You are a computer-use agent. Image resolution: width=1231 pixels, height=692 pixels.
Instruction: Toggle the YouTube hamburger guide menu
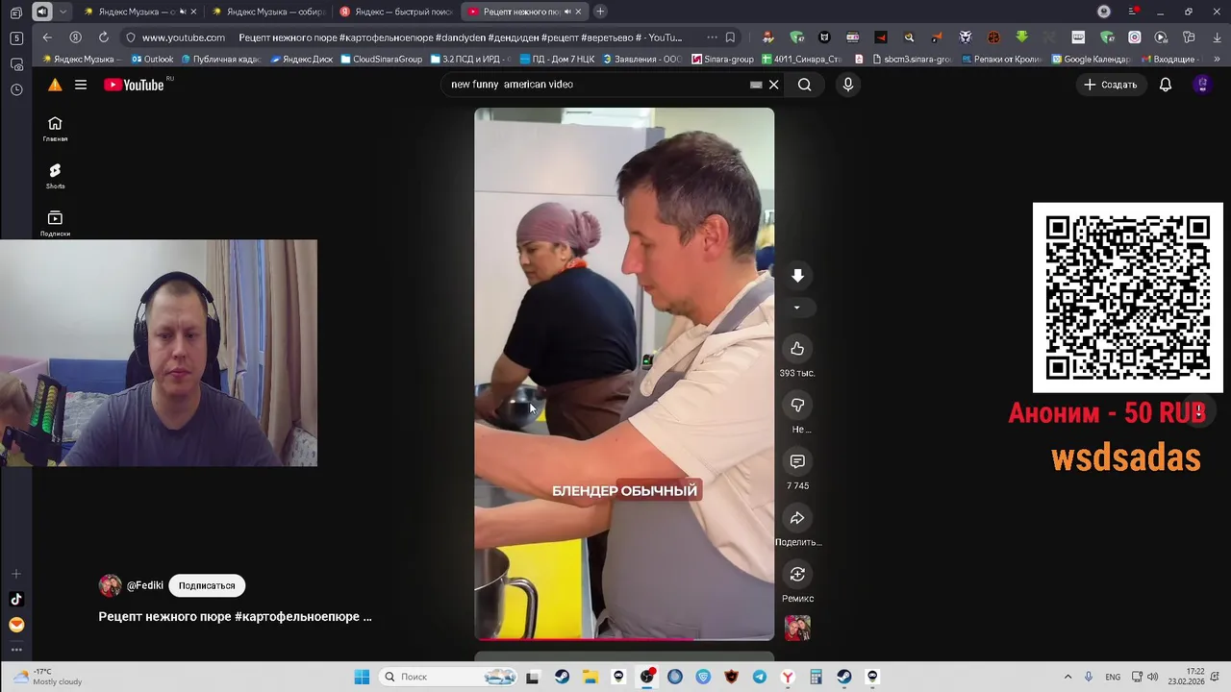[81, 85]
